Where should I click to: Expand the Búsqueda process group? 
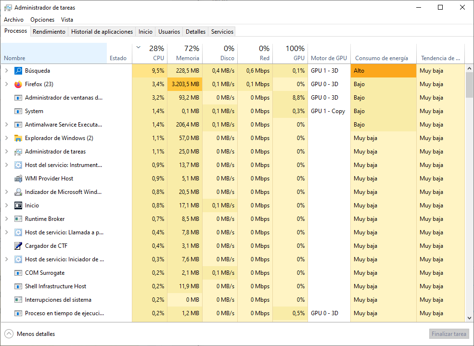pyautogui.click(x=7, y=71)
